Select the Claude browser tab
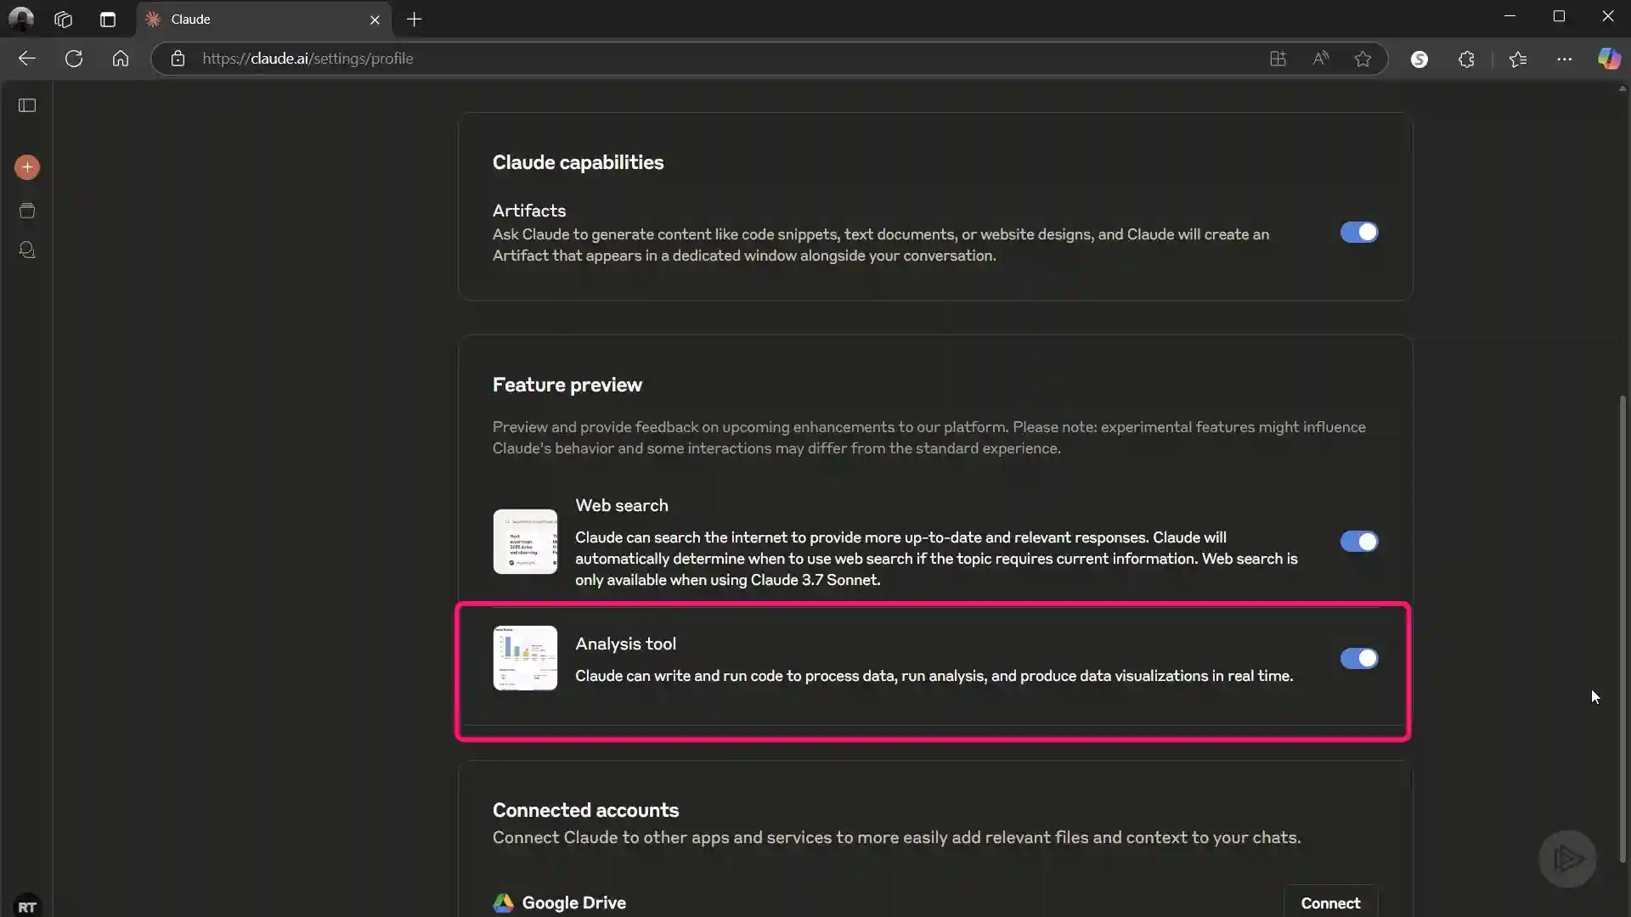Viewport: 1631px width, 917px height. (263, 19)
